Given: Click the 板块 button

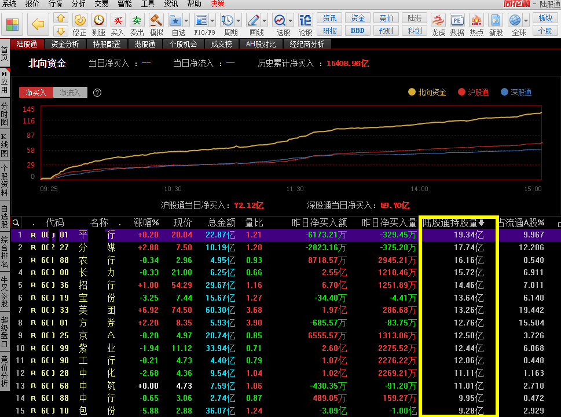Looking at the screenshot, I should coord(545,19).
